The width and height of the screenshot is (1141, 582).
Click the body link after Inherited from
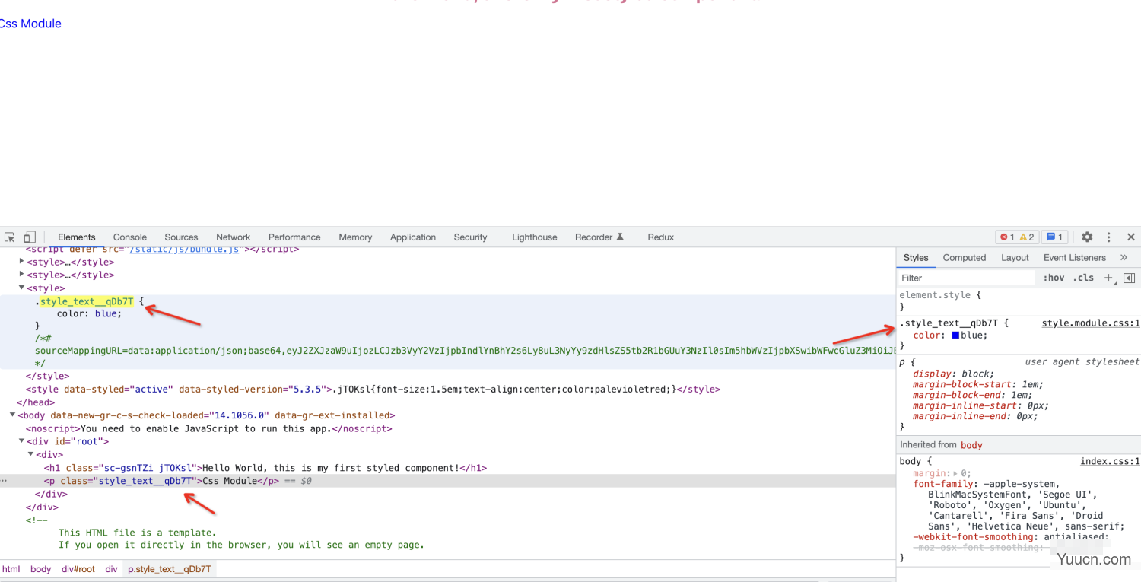click(971, 445)
